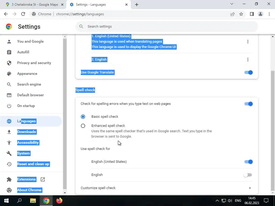Click the ENG language indicator

[x=238, y=201]
